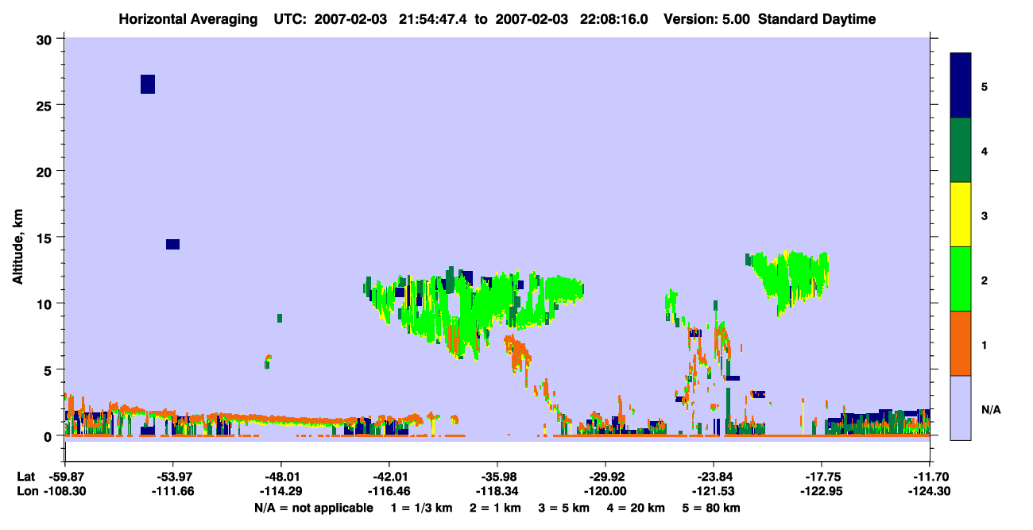Click the 5 km altitude tick label
This screenshot has width=1033, height=530.
point(50,369)
